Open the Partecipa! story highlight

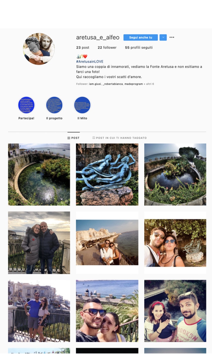26,105
